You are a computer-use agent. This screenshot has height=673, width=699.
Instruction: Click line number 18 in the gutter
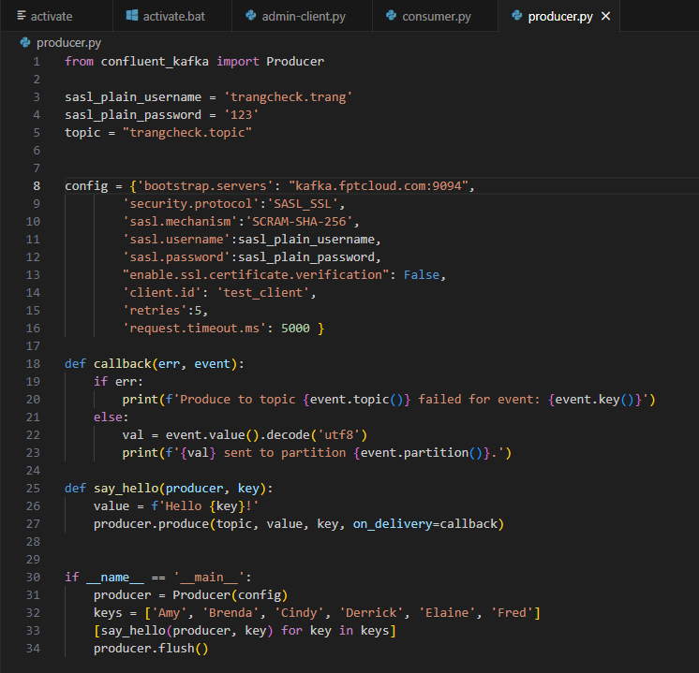point(34,364)
